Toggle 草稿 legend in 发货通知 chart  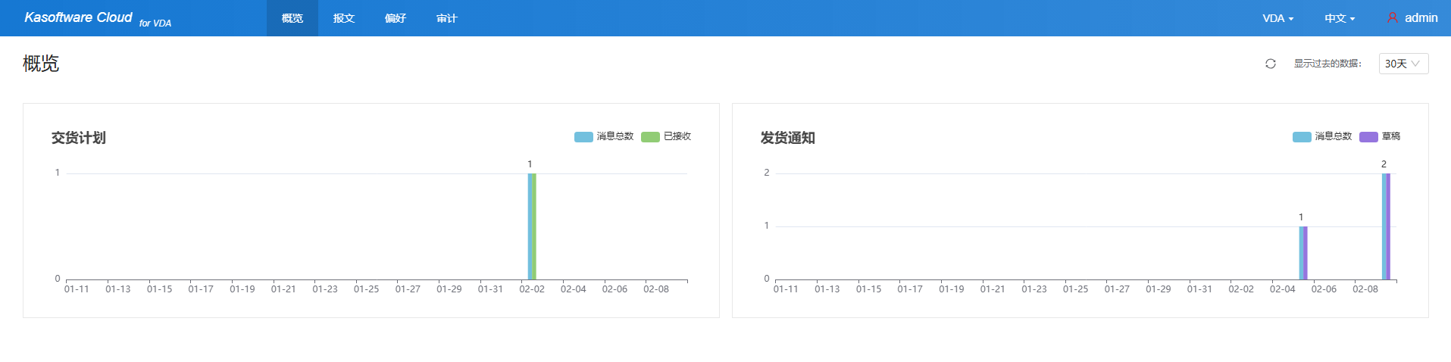(x=1380, y=136)
